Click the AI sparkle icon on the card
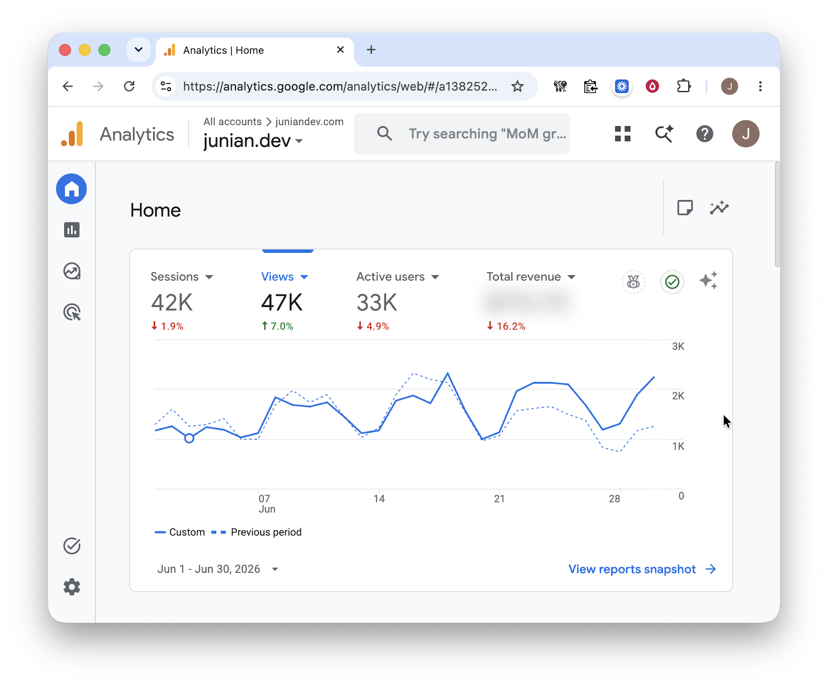 708,280
